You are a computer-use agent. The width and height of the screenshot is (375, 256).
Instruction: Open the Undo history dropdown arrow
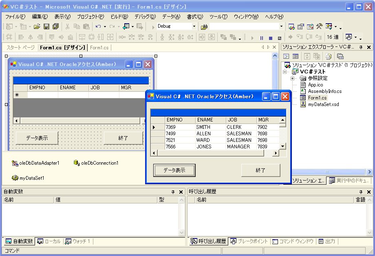point(105,26)
